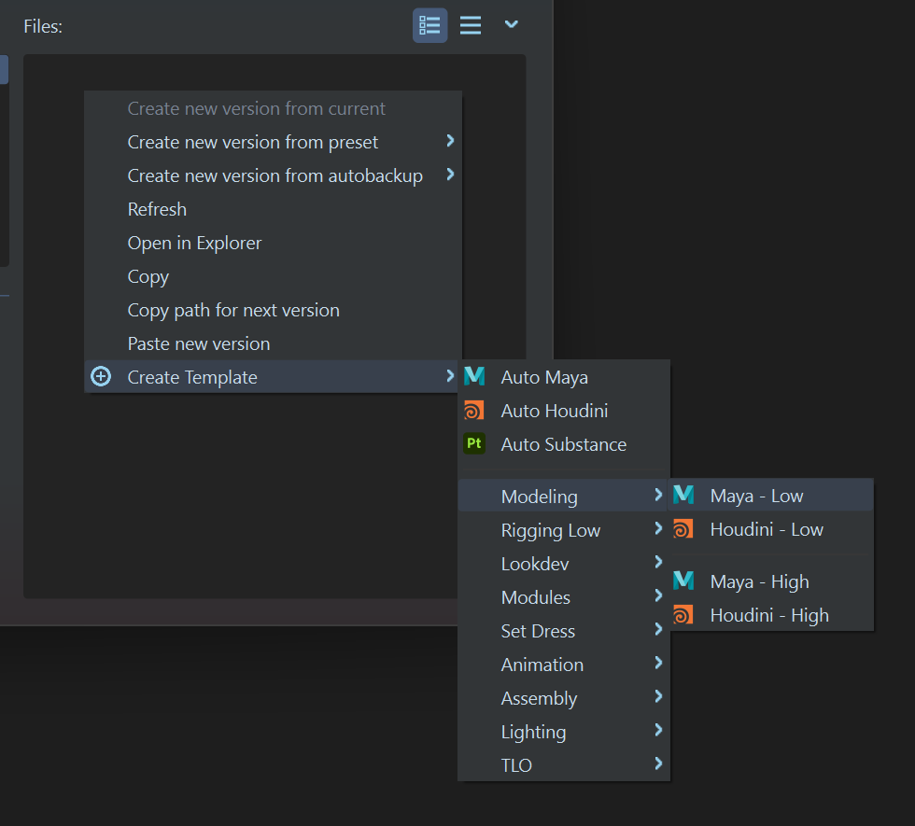
Task: Expand the Animation submenu arrow
Action: click(658, 663)
